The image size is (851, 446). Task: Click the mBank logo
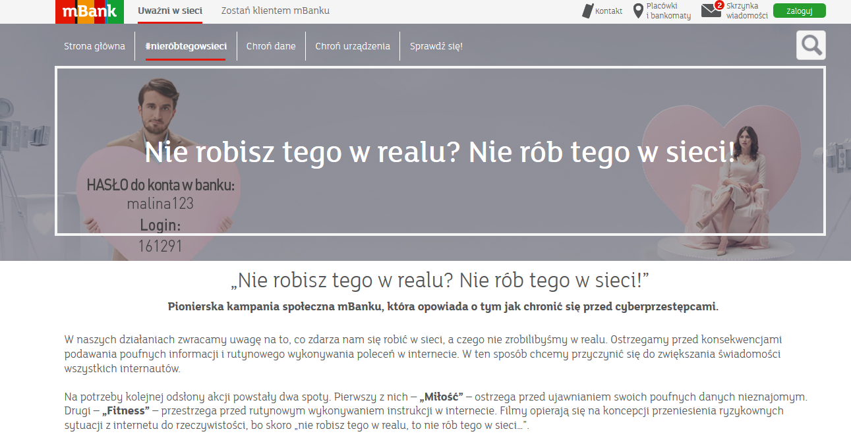click(x=90, y=12)
